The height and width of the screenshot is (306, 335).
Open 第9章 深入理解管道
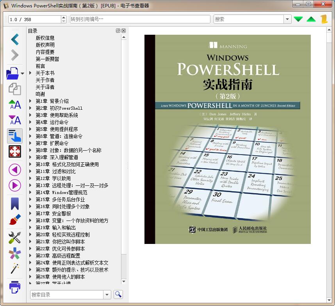[57, 157]
